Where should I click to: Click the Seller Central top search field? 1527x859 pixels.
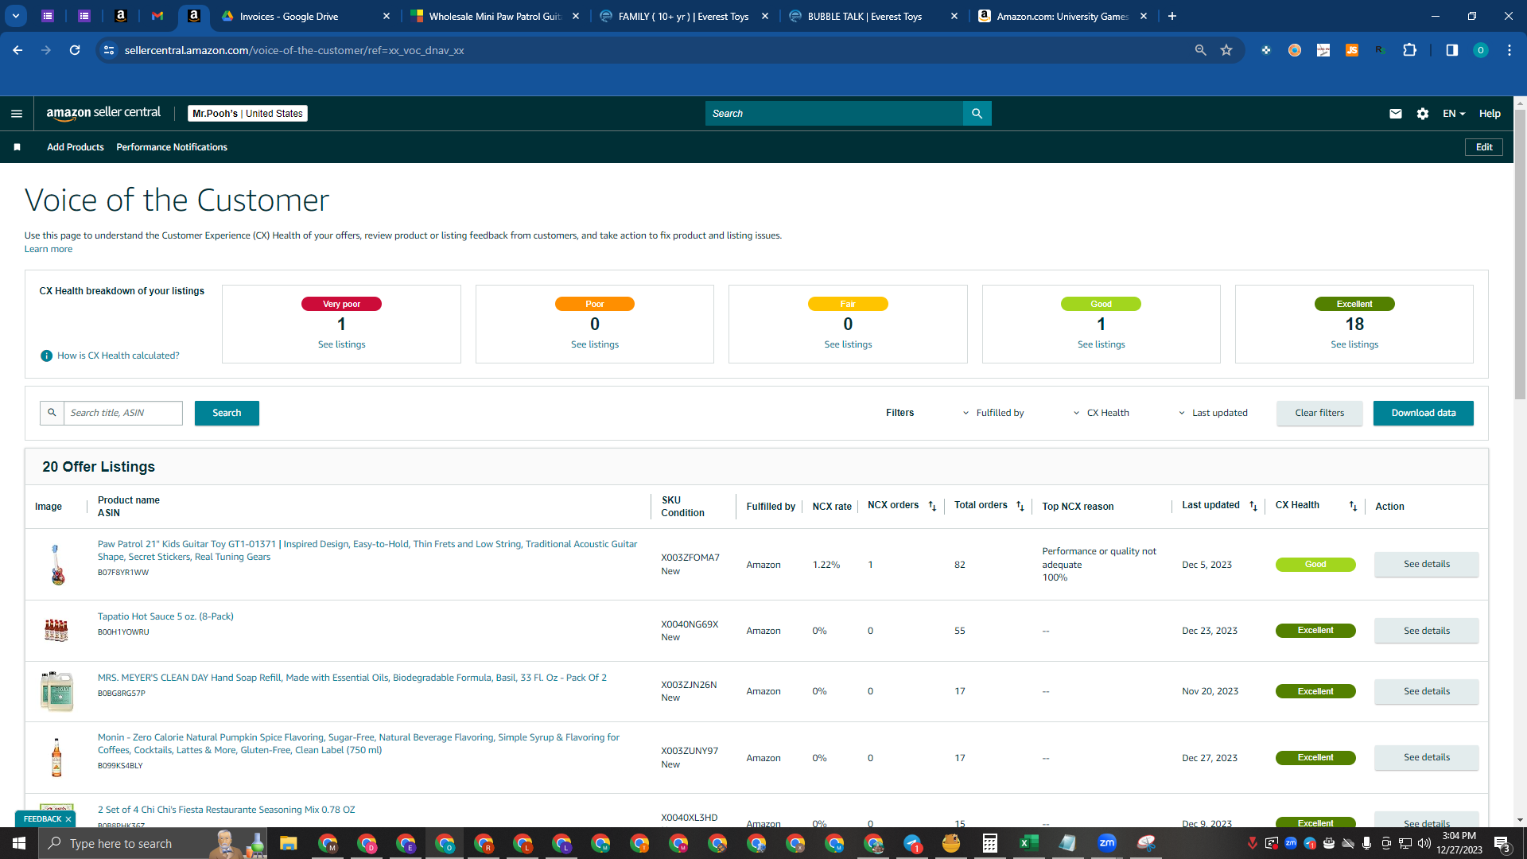tap(833, 114)
